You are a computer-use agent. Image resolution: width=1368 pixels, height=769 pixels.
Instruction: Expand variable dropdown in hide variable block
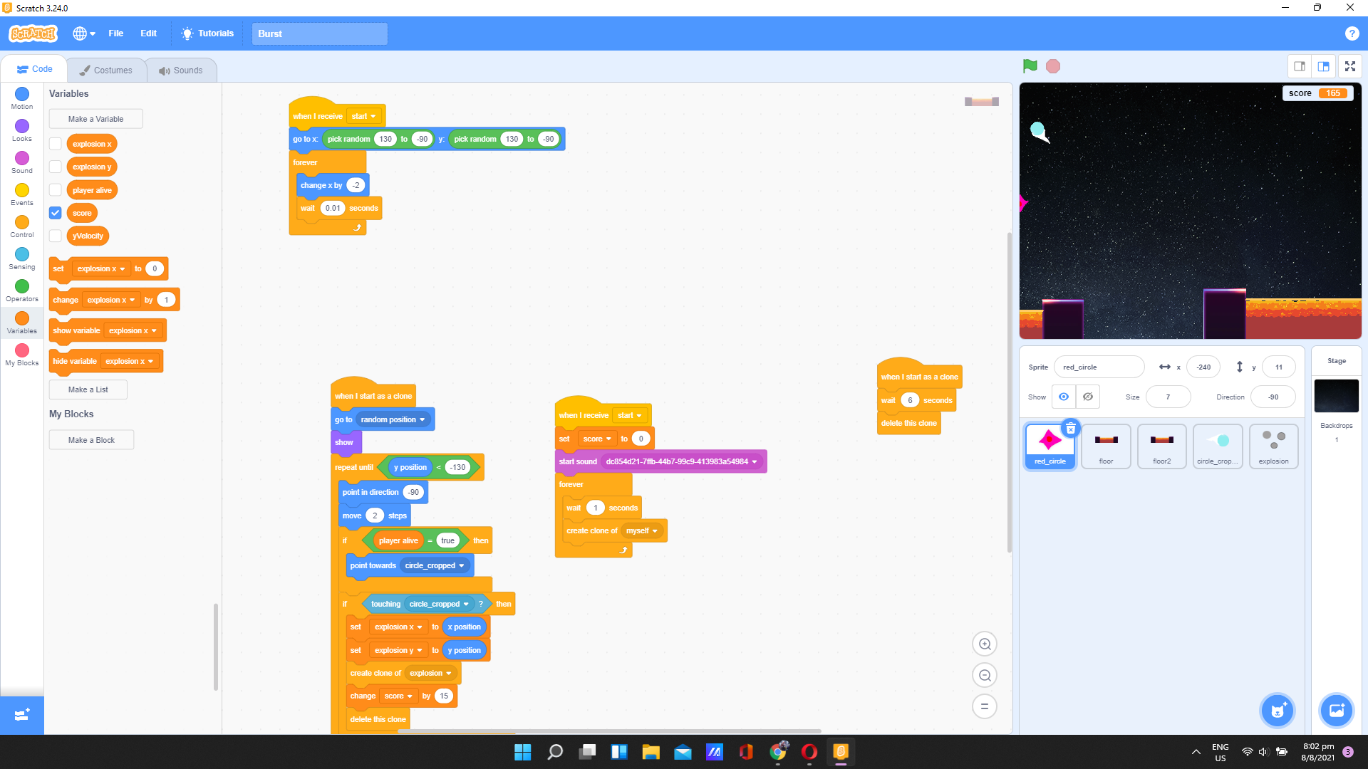tap(150, 362)
